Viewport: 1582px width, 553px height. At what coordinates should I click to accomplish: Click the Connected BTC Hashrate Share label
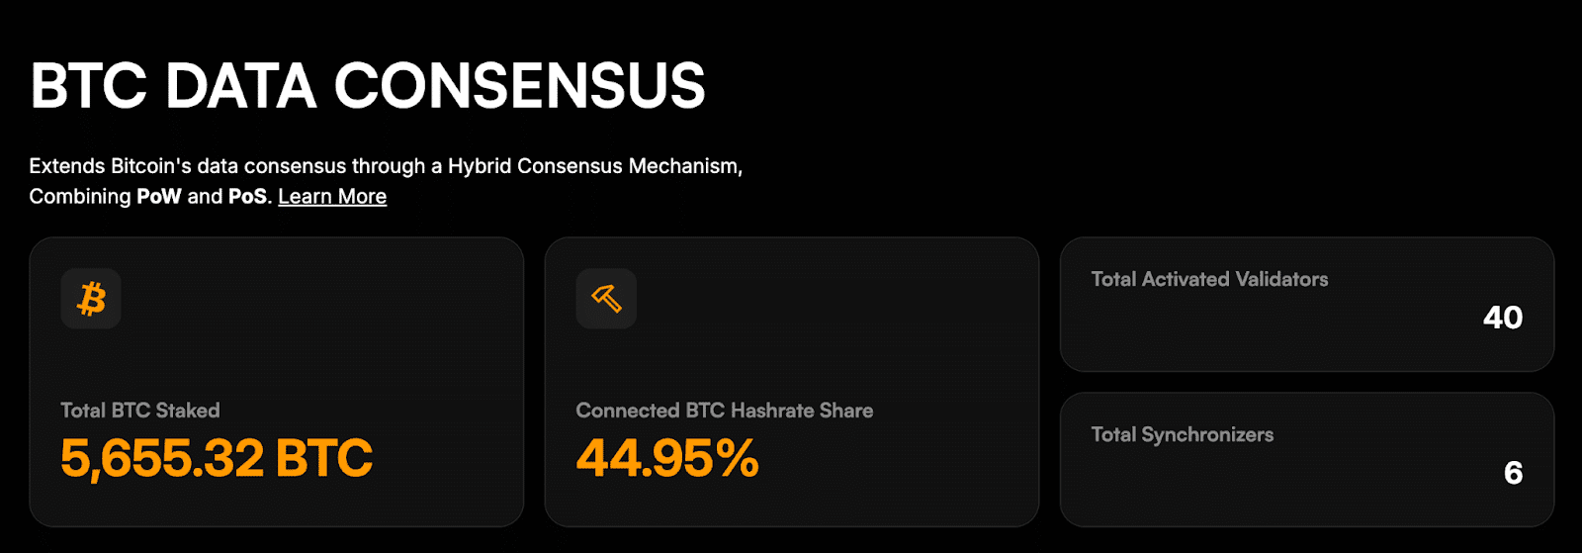point(725,411)
